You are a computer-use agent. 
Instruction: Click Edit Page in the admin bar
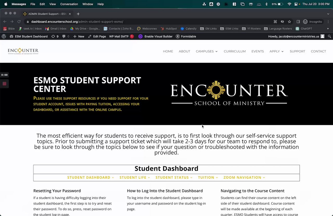[97, 36]
